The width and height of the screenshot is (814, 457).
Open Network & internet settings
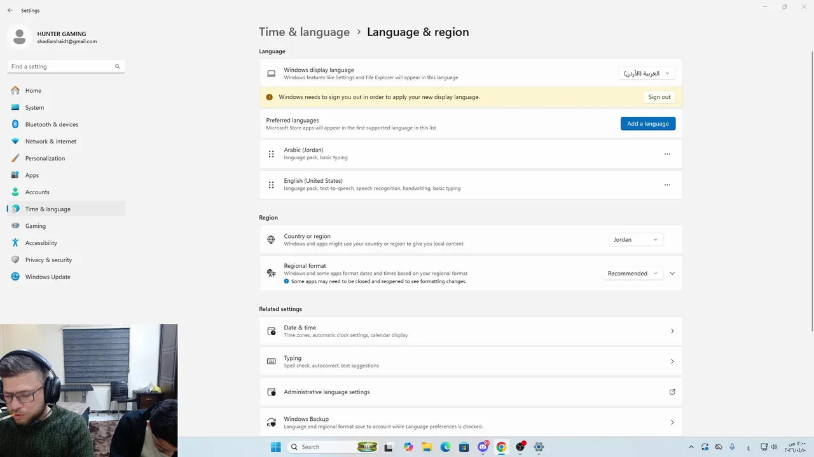coord(66,142)
